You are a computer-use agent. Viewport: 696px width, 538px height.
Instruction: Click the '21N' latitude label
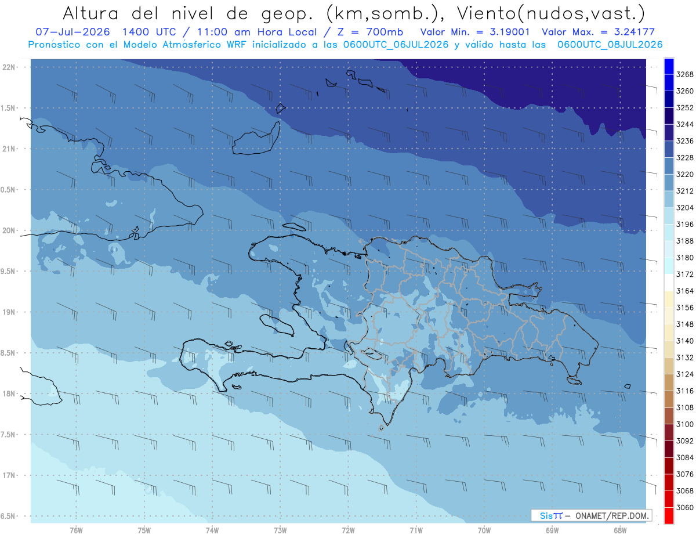9,149
